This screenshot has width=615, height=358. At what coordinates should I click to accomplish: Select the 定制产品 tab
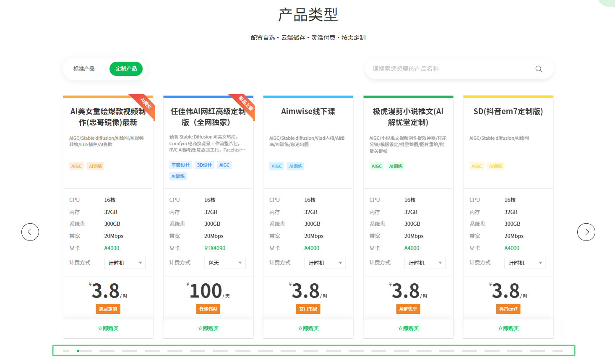[126, 69]
